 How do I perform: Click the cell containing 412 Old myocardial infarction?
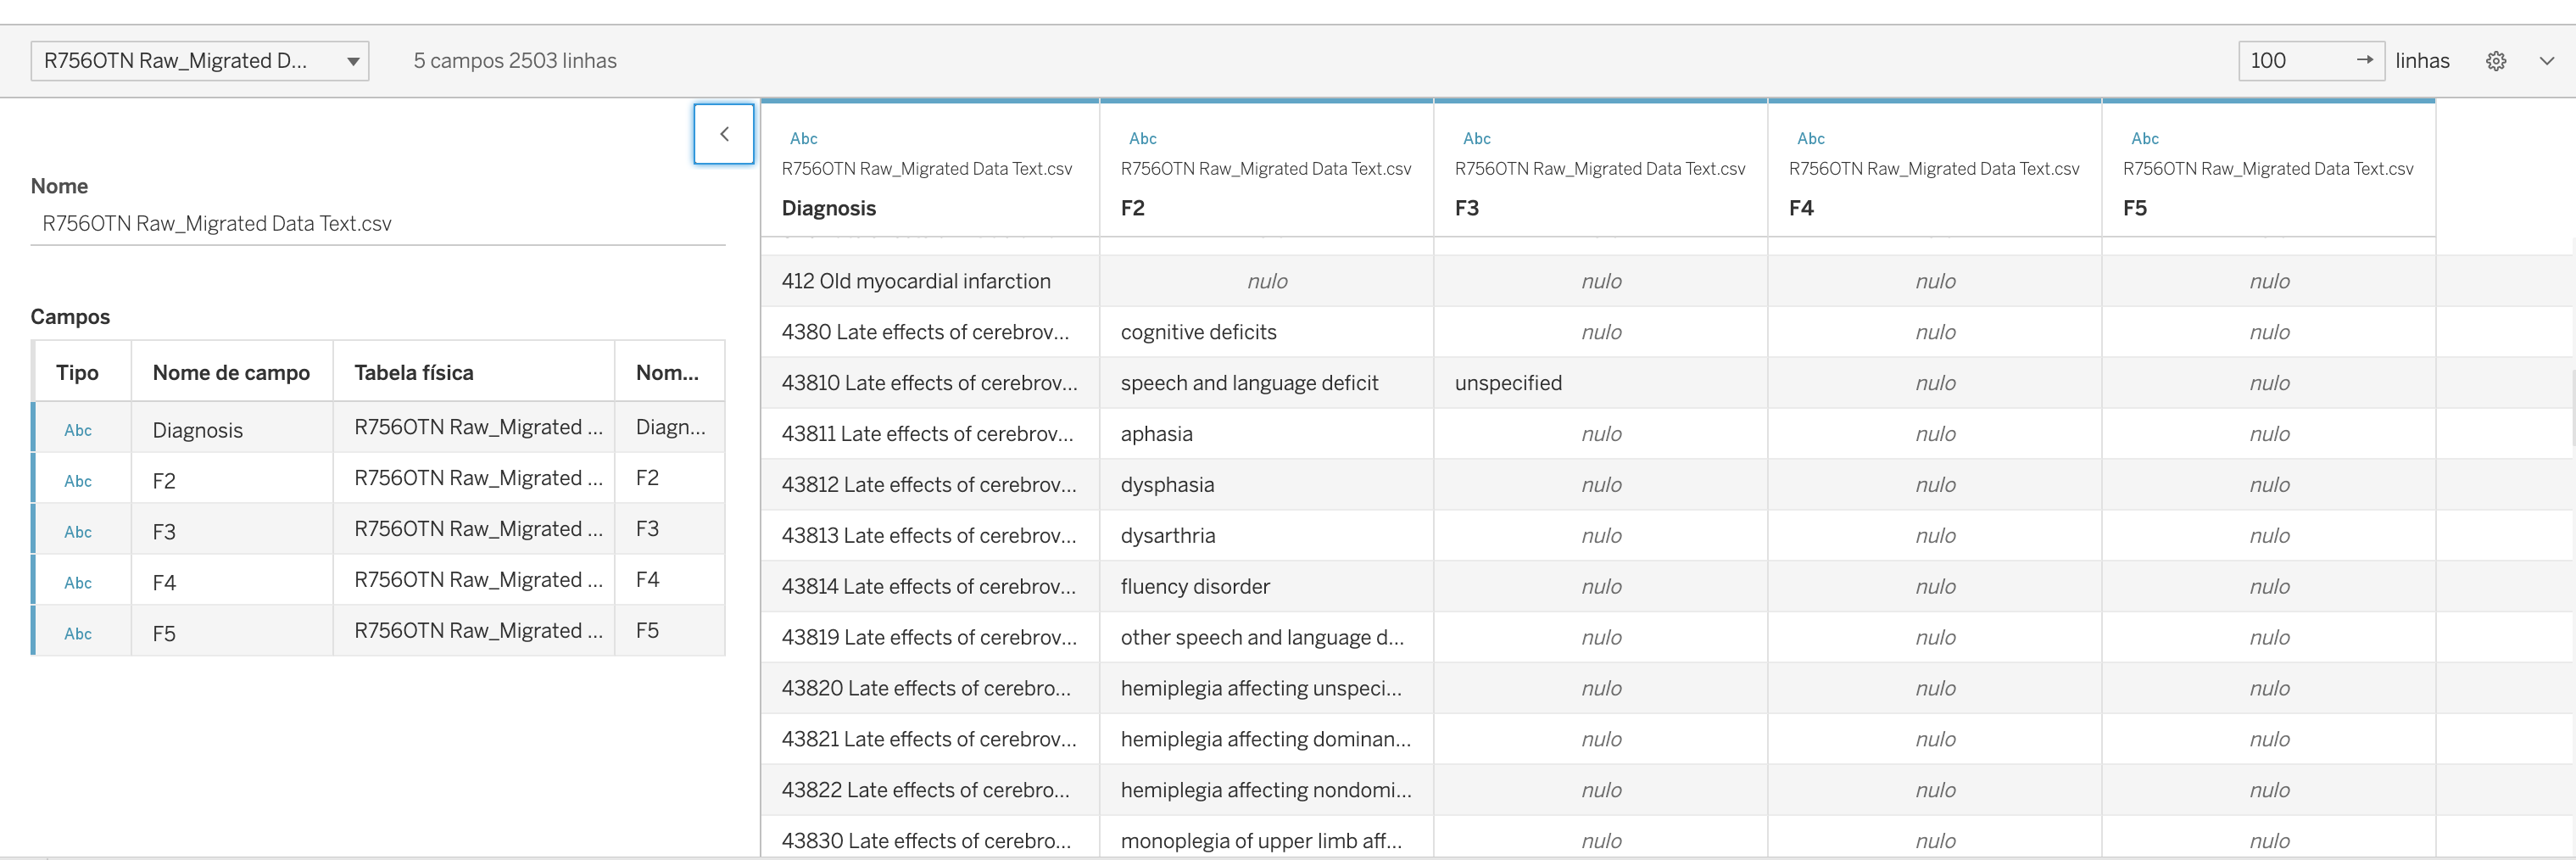coord(915,281)
